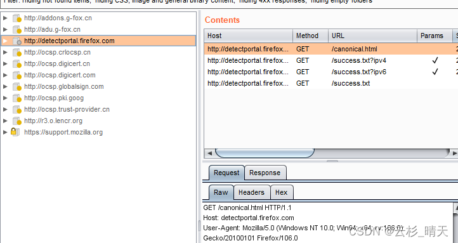Click the detectportal.firefox.com host icon

coord(17,41)
